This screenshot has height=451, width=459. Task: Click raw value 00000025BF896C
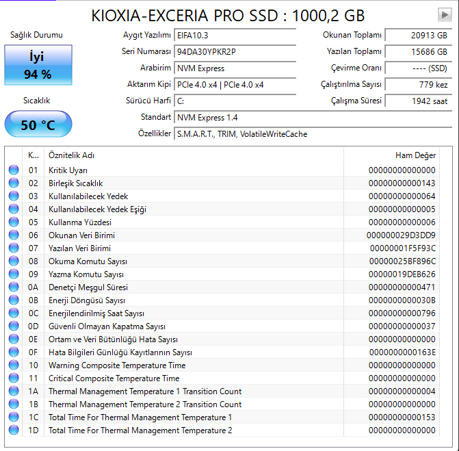[402, 261]
